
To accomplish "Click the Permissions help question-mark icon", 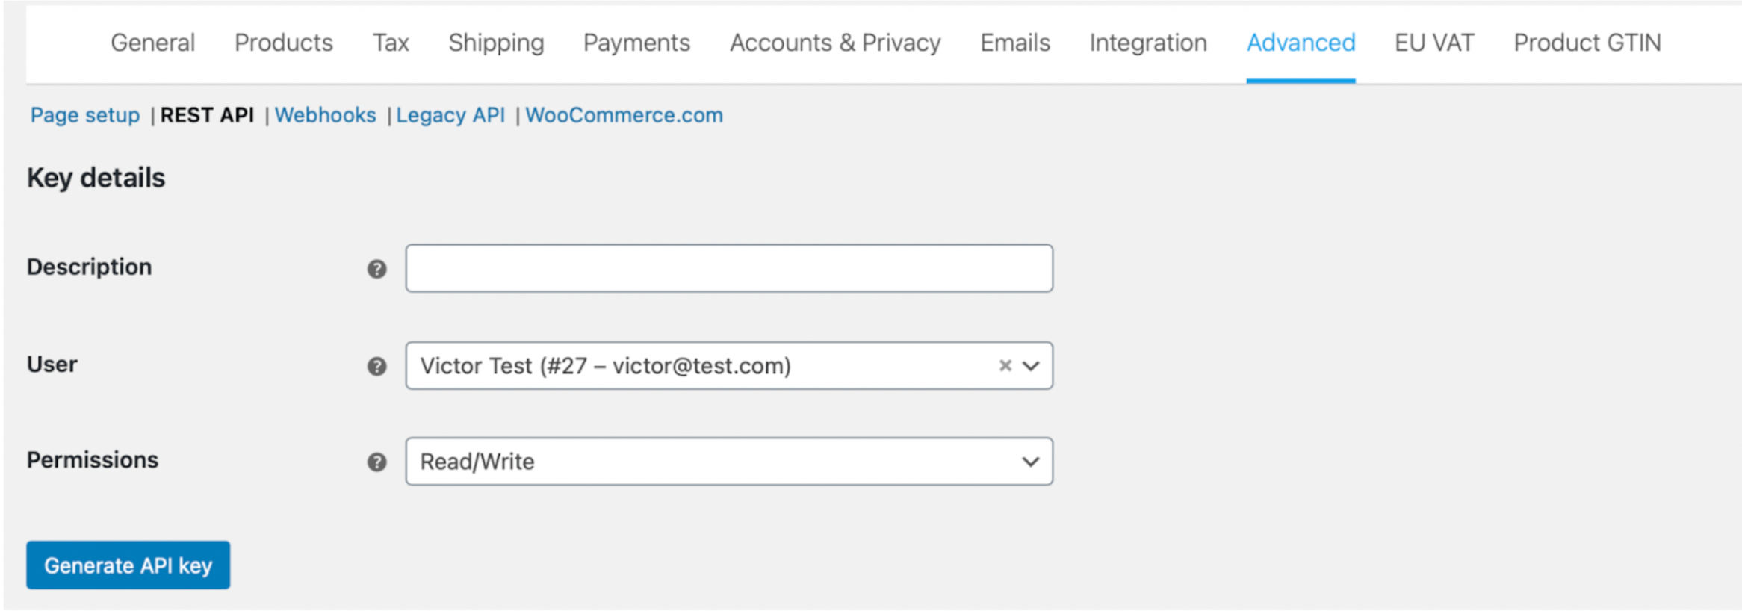I will pyautogui.click(x=376, y=462).
